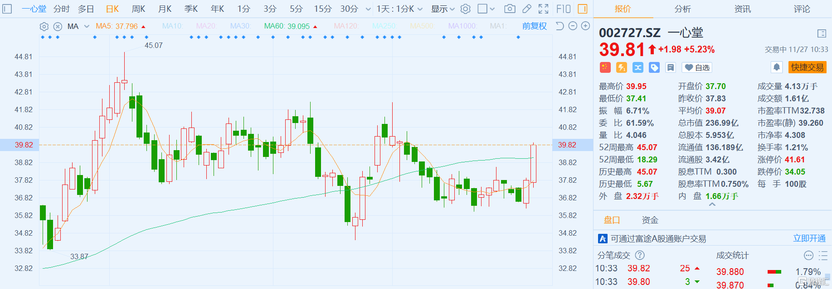Click the orange lightning Level-1 icon

pos(622,67)
